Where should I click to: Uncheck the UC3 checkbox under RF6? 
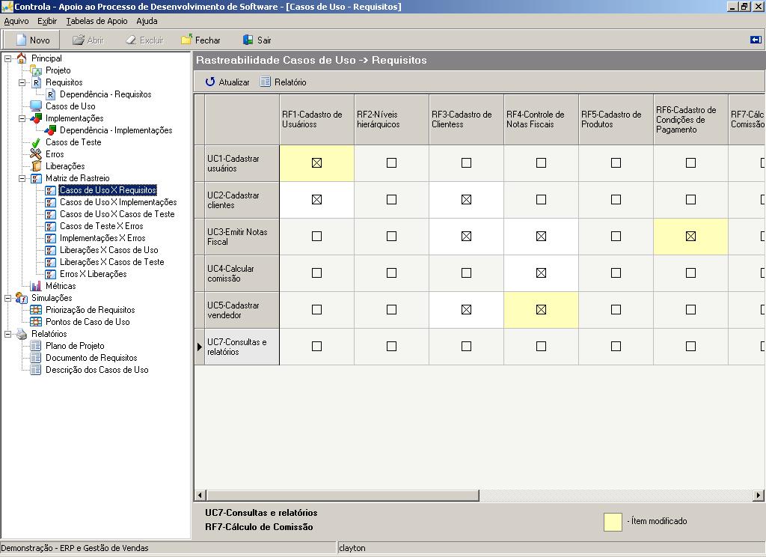click(690, 236)
